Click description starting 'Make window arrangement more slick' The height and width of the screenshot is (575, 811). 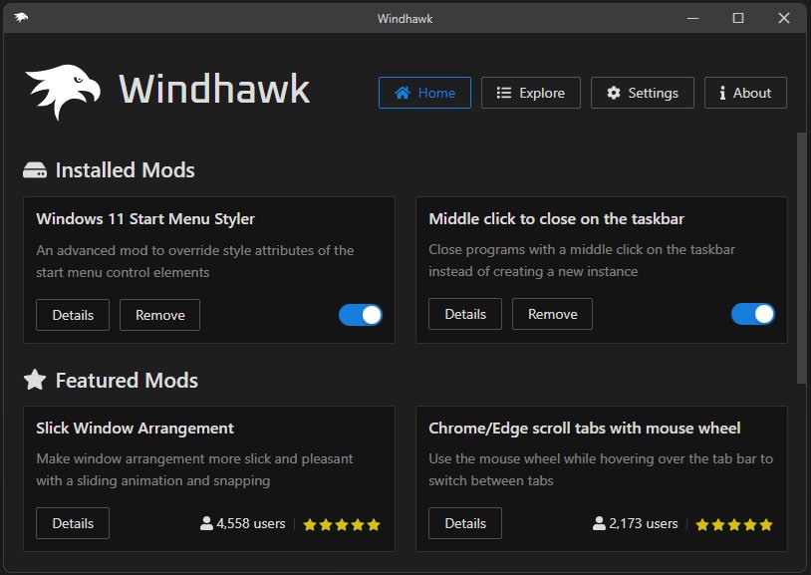pyautogui.click(x=194, y=469)
